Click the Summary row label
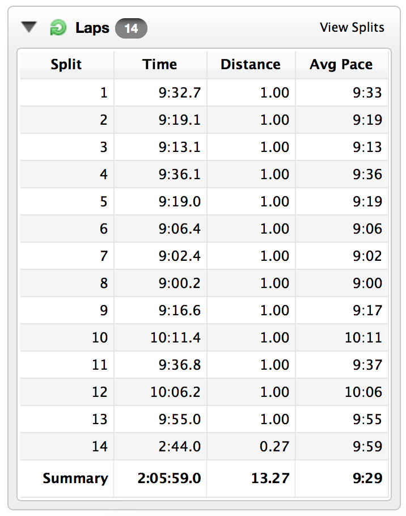This screenshot has height=516, width=406. (x=75, y=478)
